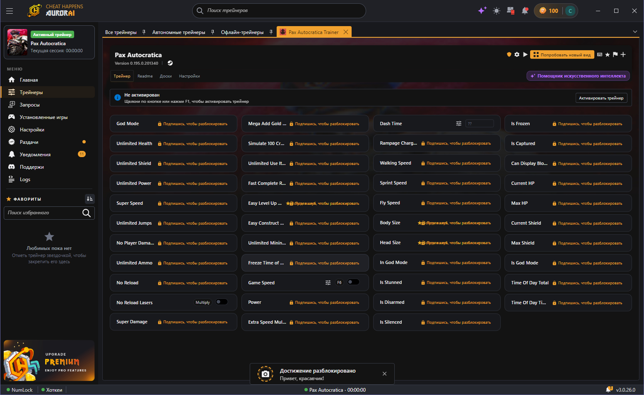Click the Хоткеи status bar indicator
The width and height of the screenshot is (644, 395).
click(x=52, y=390)
